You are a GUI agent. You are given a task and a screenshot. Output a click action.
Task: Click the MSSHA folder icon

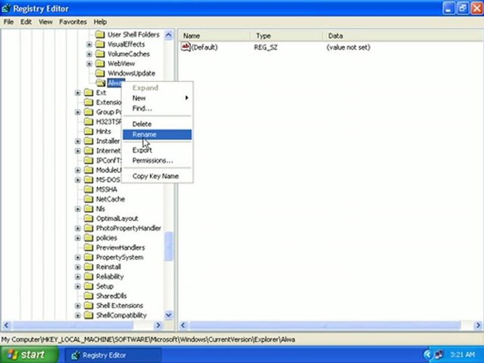pyautogui.click(x=89, y=189)
